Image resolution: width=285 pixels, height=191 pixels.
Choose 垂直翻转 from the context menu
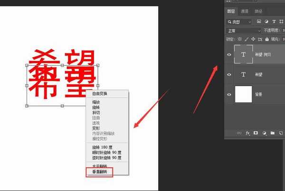tap(100, 172)
